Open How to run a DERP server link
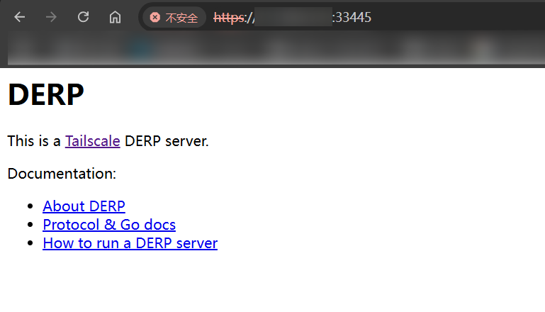Viewport: 545px width, 312px height. (130, 243)
